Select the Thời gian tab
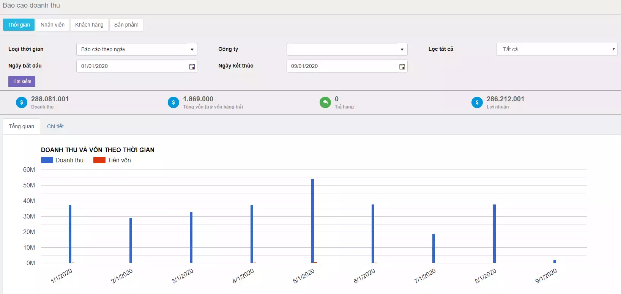 (19, 25)
